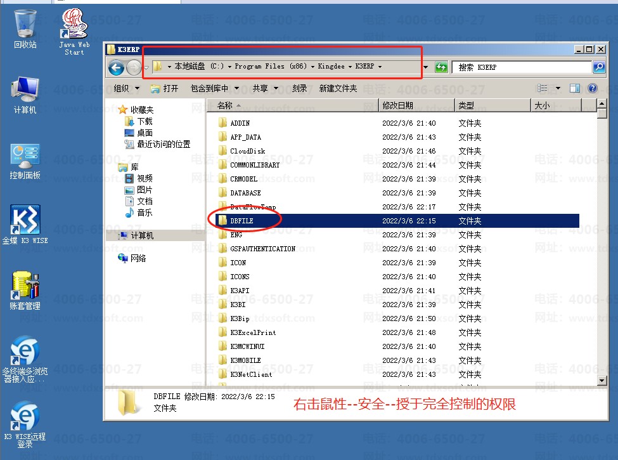Toggle the preview pane icon
The image size is (618, 460).
coord(575,88)
